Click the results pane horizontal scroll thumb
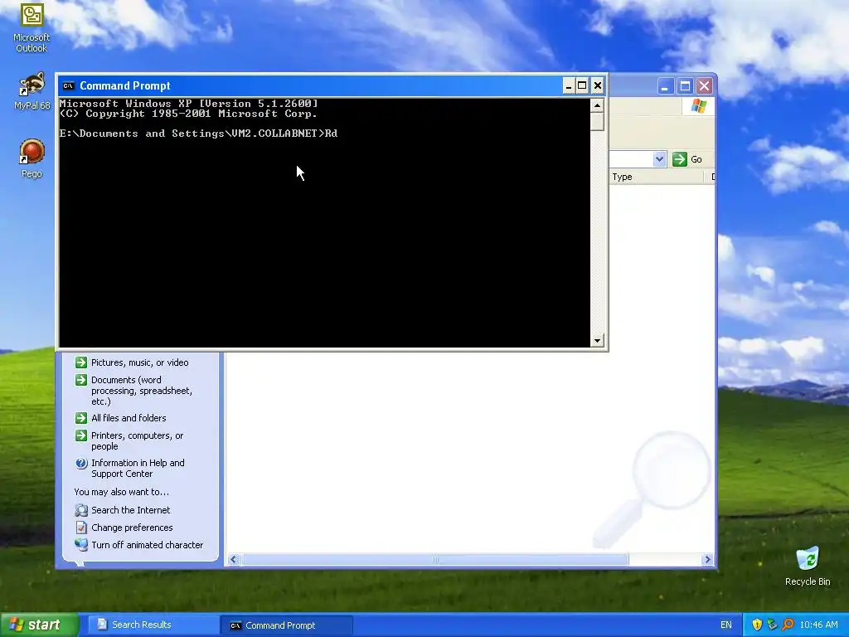 click(x=434, y=560)
